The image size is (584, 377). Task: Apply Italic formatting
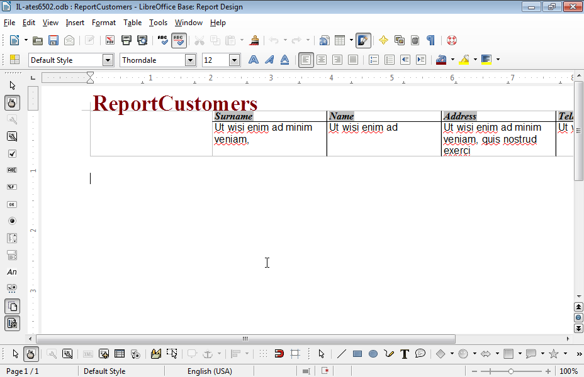coord(269,60)
